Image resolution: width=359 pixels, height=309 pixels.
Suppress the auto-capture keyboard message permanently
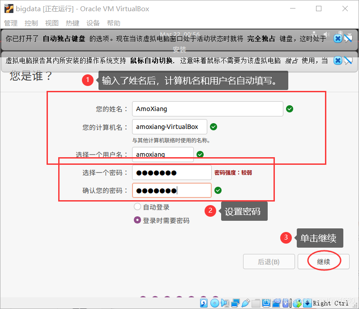(x=348, y=39)
